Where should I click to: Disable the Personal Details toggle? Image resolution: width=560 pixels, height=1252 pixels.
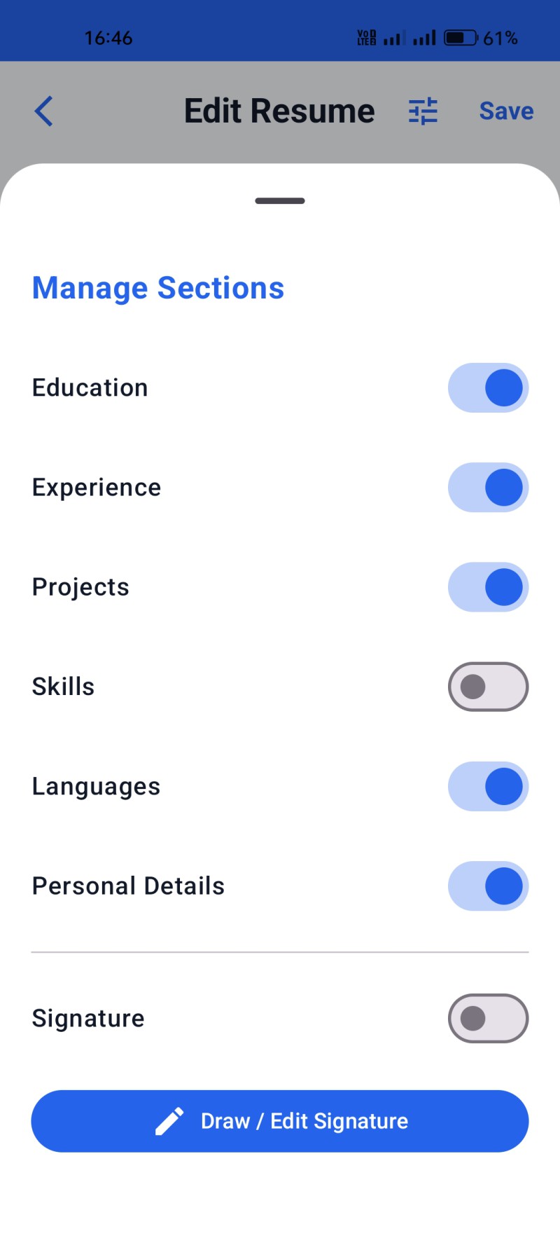[488, 886]
